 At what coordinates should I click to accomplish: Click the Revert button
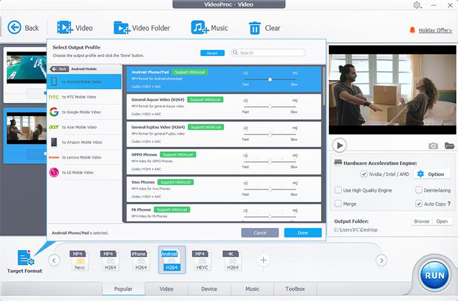click(x=212, y=53)
